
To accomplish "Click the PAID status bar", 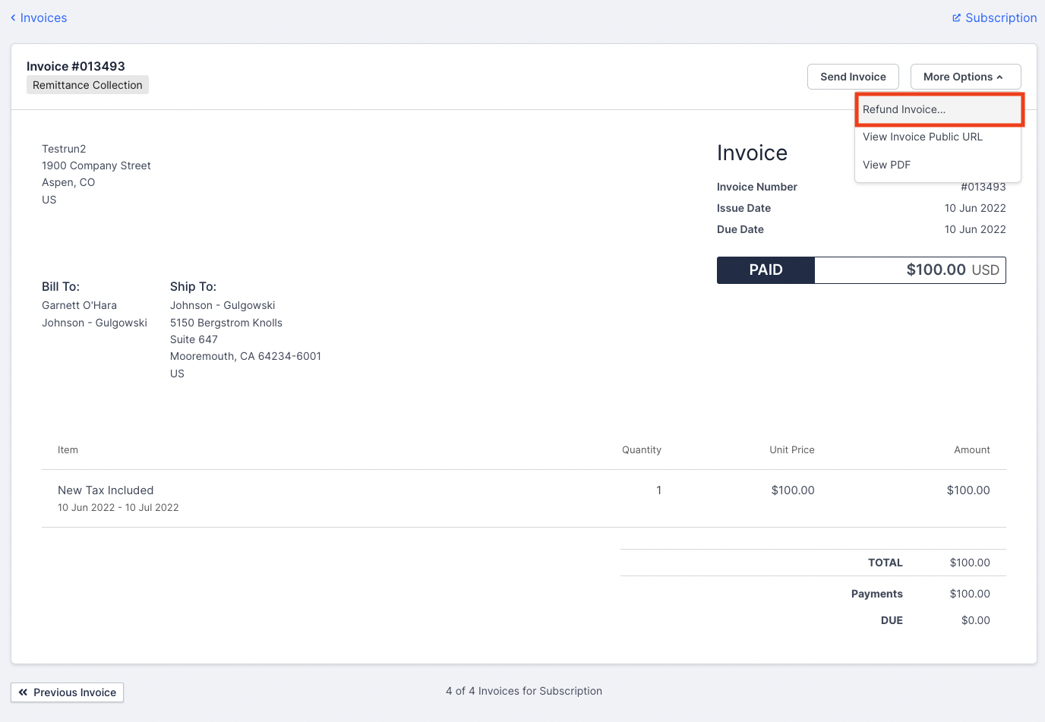I will (766, 270).
